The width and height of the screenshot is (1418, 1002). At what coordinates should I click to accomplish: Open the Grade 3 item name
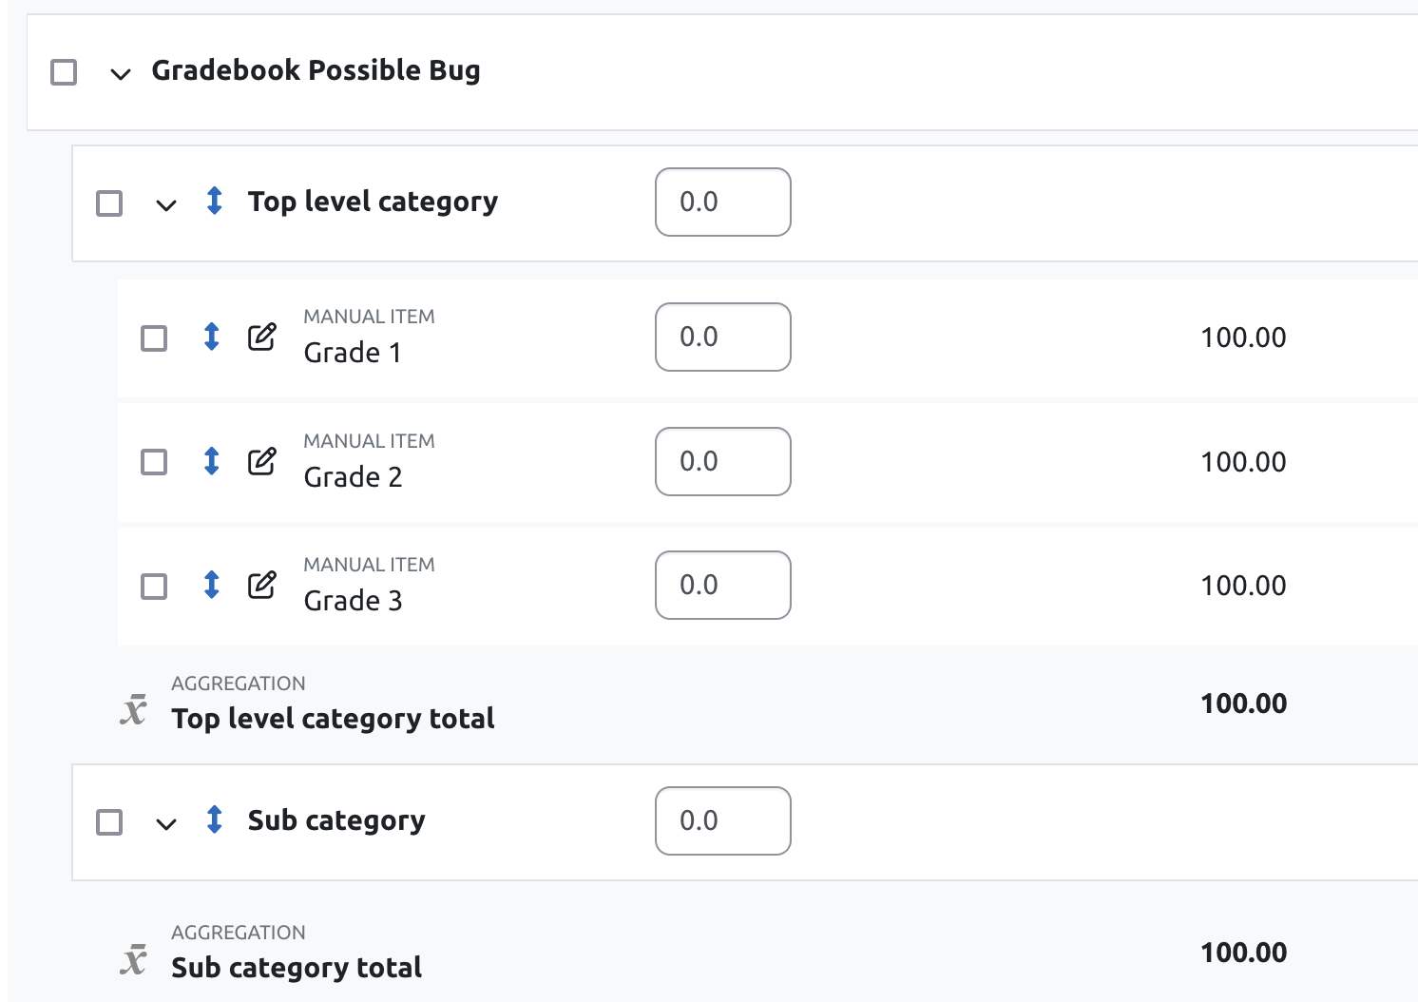pyautogui.click(x=354, y=601)
